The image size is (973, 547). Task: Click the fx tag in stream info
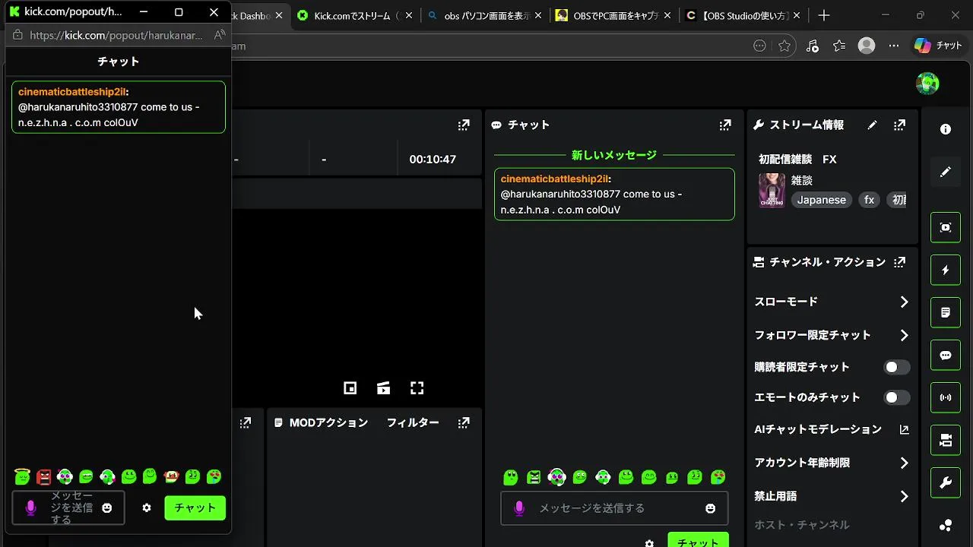(x=870, y=200)
